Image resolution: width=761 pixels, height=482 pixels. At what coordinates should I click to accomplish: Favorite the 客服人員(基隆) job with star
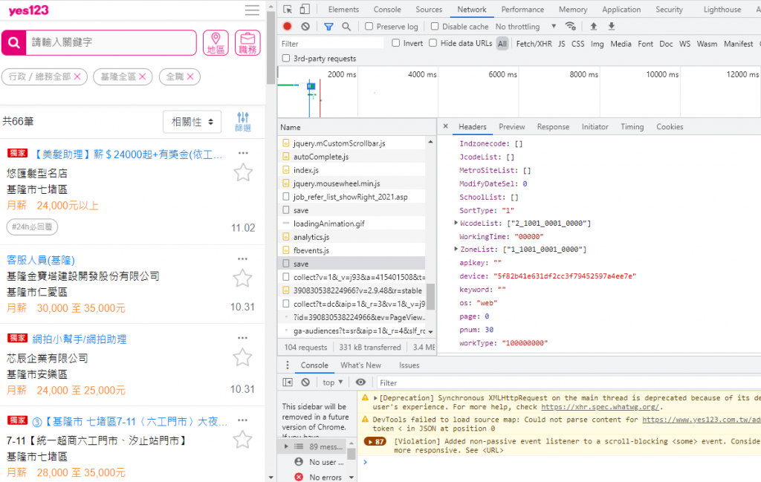(242, 278)
